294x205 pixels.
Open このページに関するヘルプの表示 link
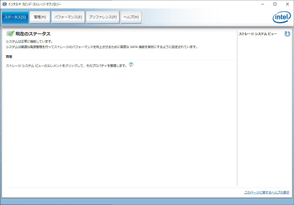[267, 192]
